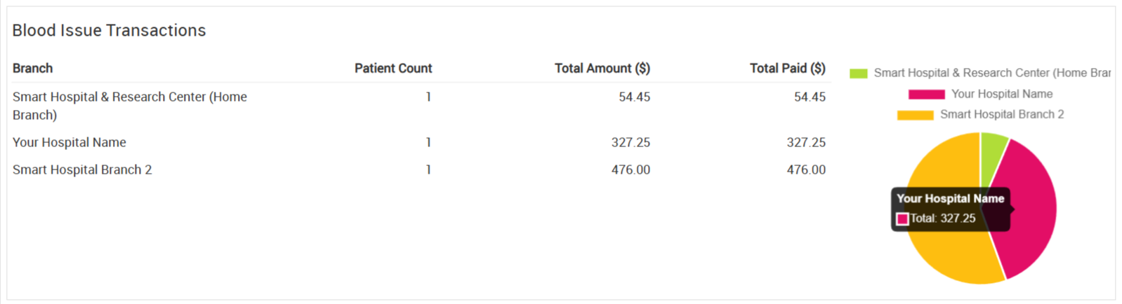The height and width of the screenshot is (304, 1122).
Task: Select the Smart Hospital & Research Center row
Action: coord(419,106)
